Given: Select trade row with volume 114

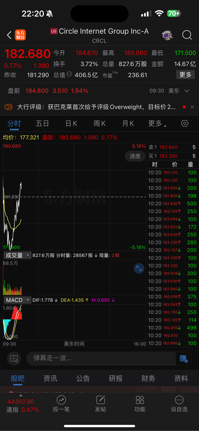Looking at the screenshot, I should coord(172,320).
